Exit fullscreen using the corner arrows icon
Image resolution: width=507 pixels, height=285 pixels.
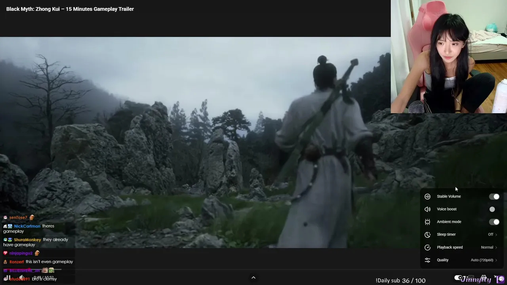click(x=496, y=277)
